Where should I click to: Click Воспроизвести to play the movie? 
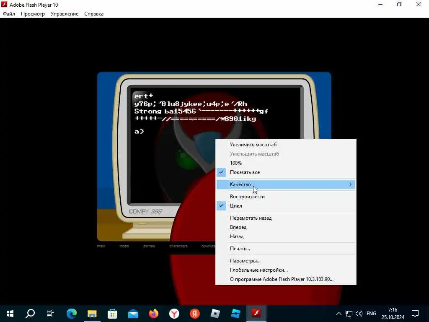286,197
